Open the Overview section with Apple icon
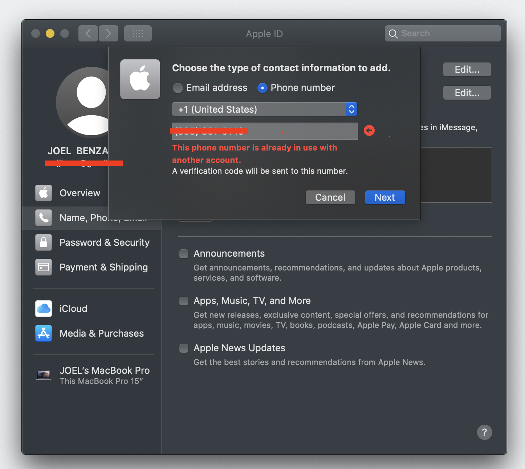 click(x=44, y=193)
